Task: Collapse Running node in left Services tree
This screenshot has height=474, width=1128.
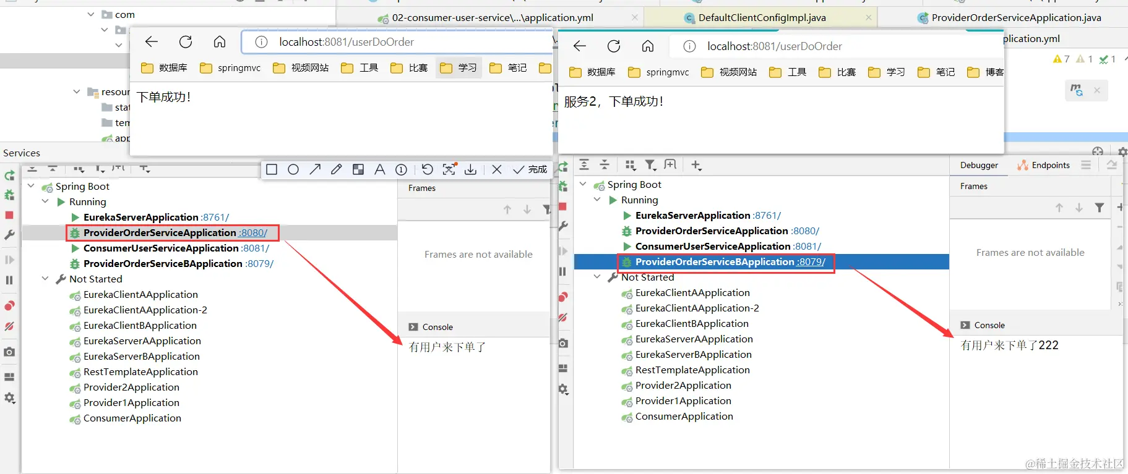Action: point(45,201)
